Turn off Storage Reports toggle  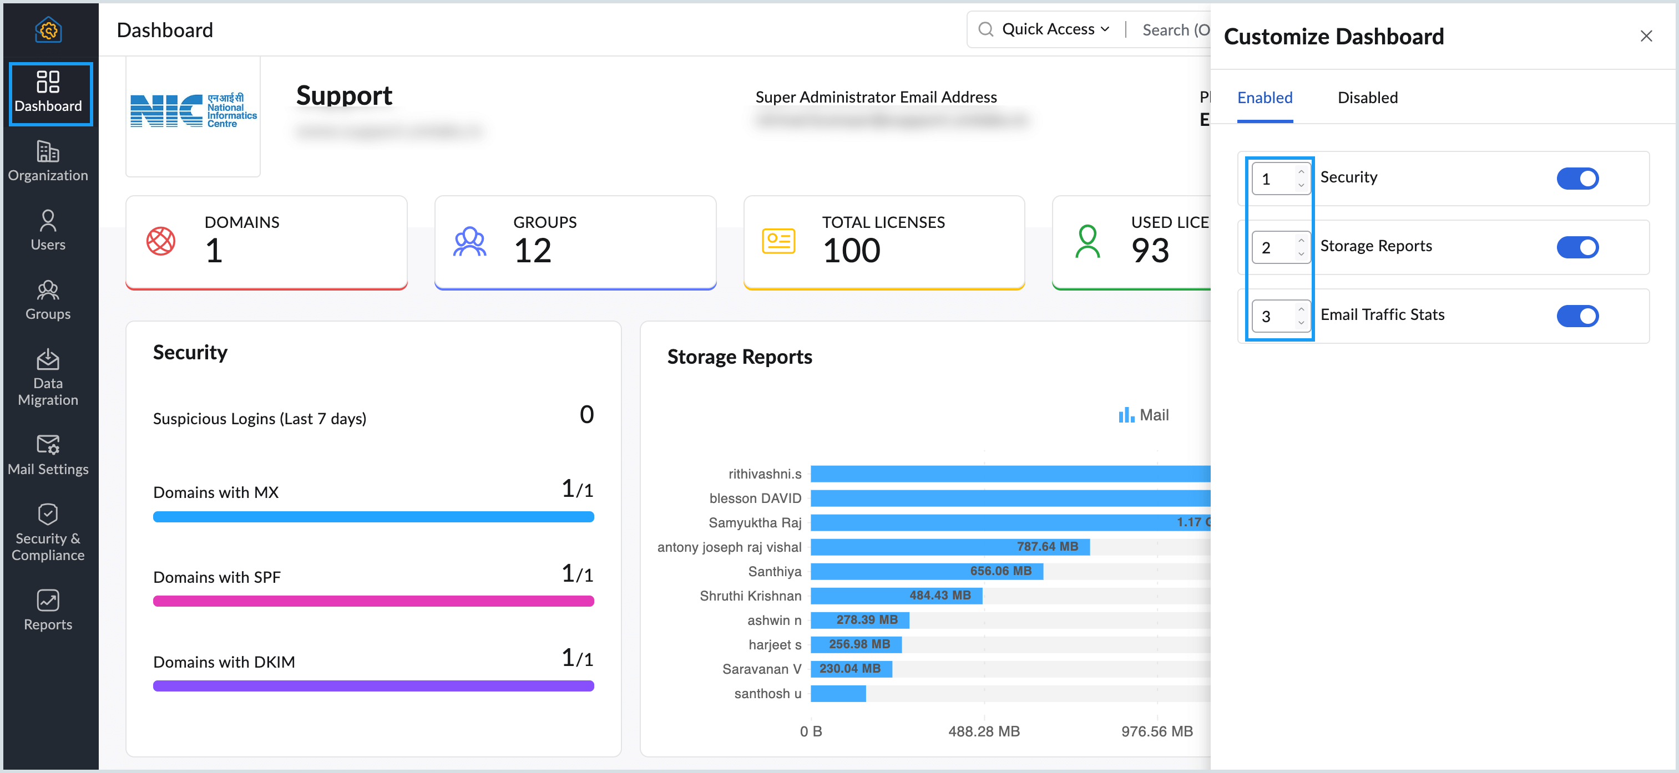coord(1577,247)
